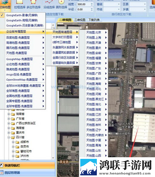This screenshot has height=177, width=155.
Task: Open E都市三维地图 submenu
Action: 62,42
